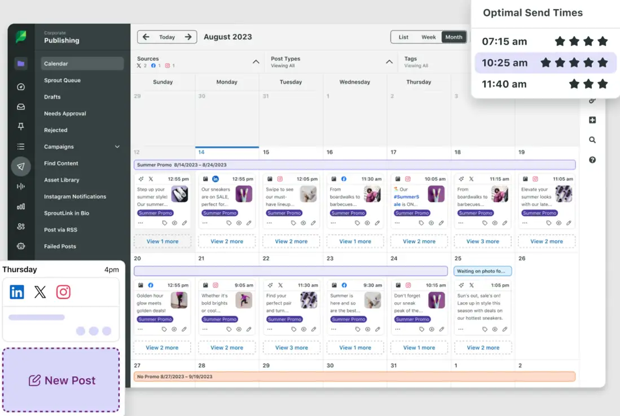Select the orange No Promo campaign bar

coord(355,377)
